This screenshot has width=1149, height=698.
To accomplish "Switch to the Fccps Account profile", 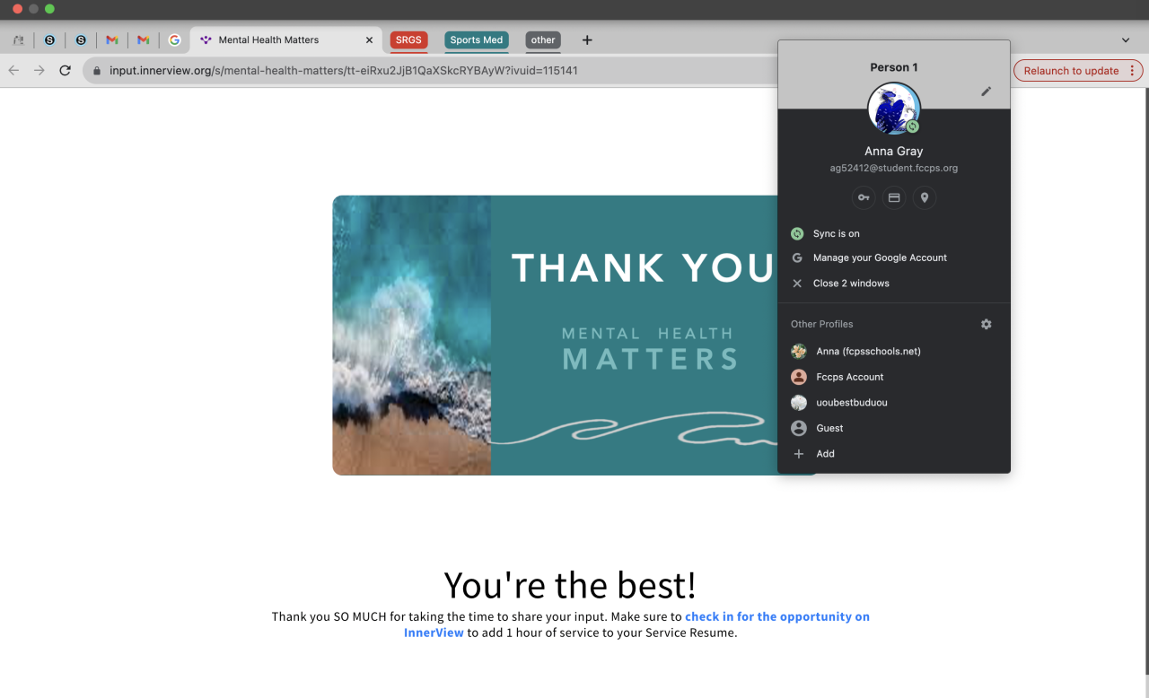I will (894, 377).
